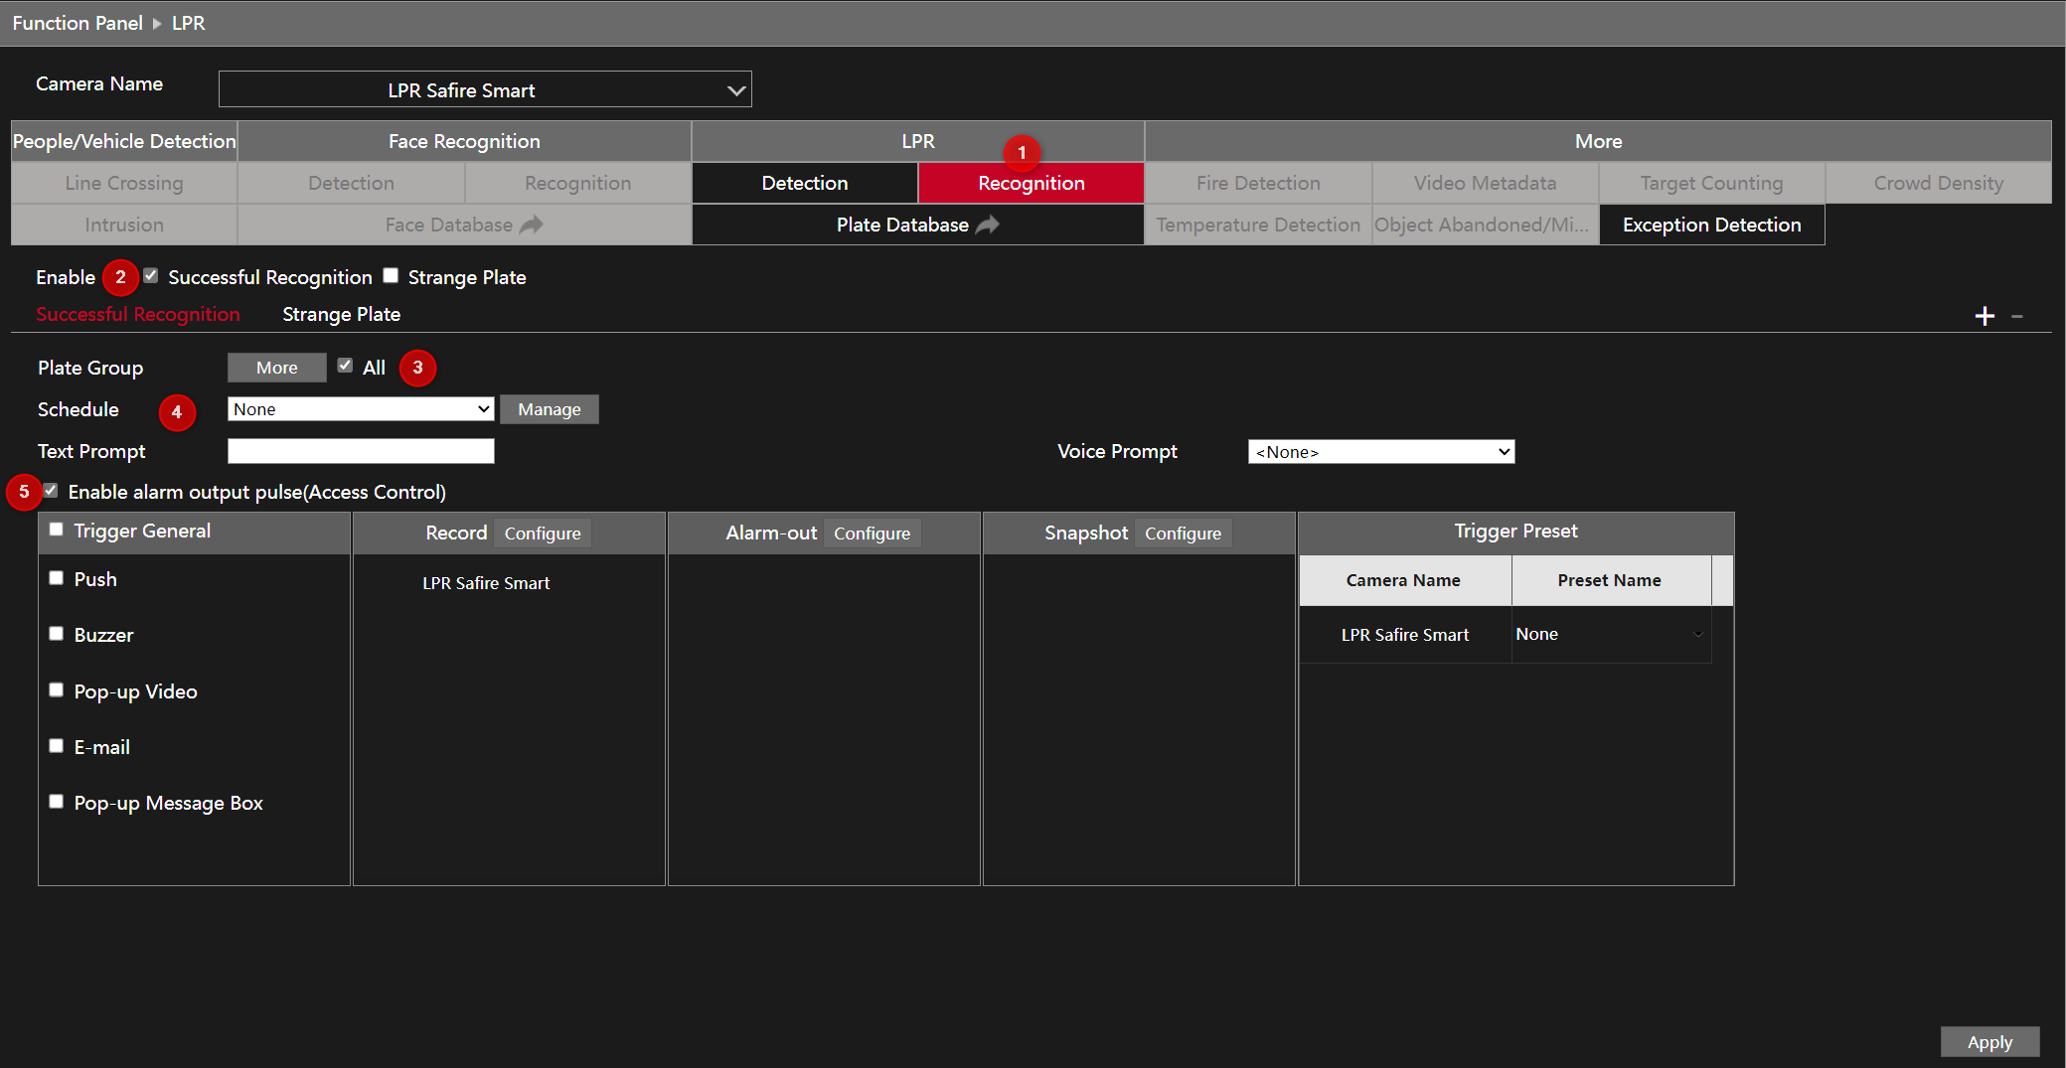Open the Preset Name None dropdown arrow
Image resolution: width=2066 pixels, height=1068 pixels.
coord(1697,634)
